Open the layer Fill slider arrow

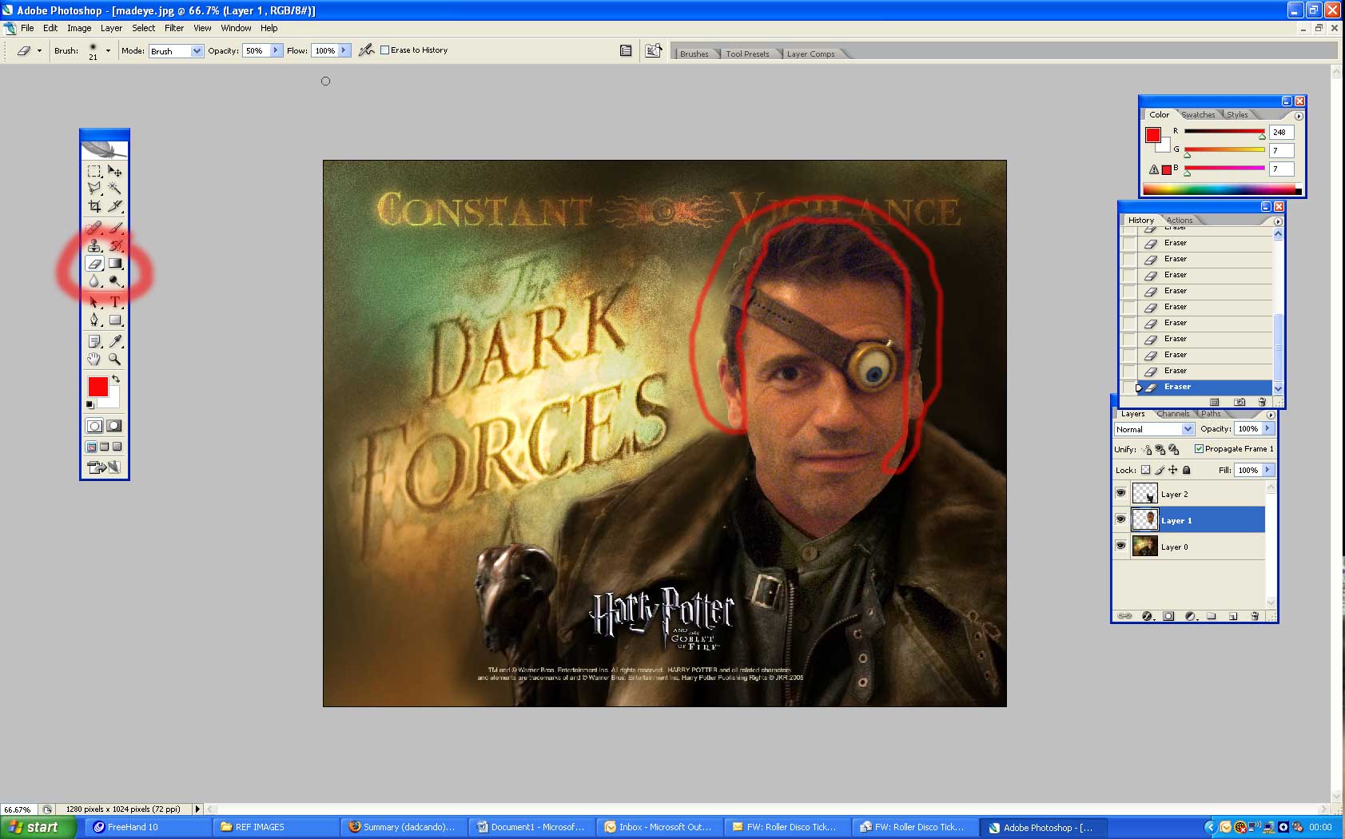point(1268,470)
